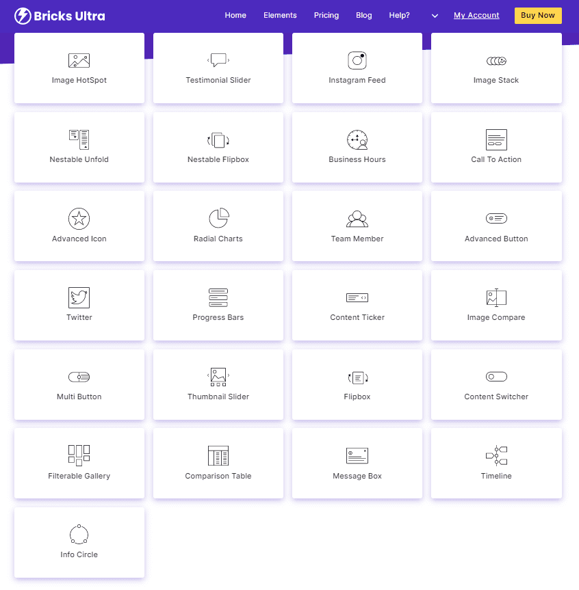Click the Image HotSpot element icon
The width and height of the screenshot is (579, 590).
[79, 61]
